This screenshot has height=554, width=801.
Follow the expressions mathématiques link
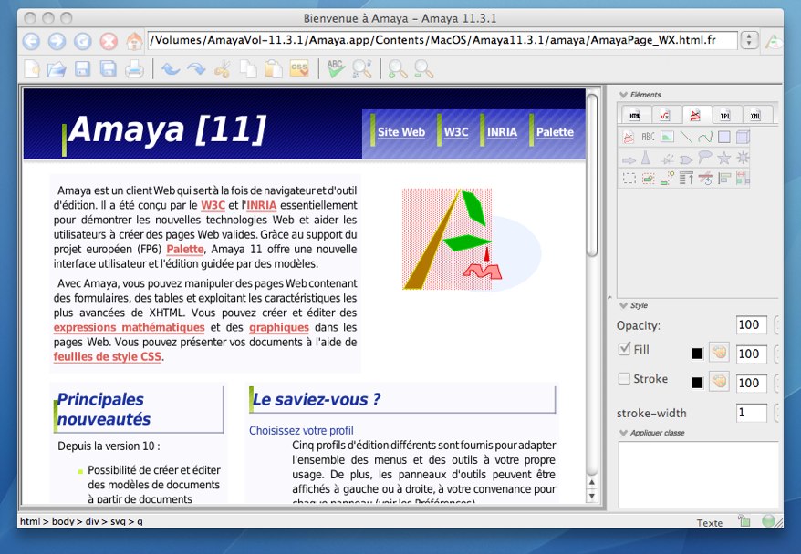tap(130, 327)
